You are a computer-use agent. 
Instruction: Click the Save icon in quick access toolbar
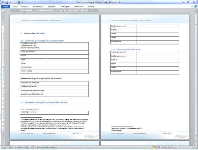6,2
